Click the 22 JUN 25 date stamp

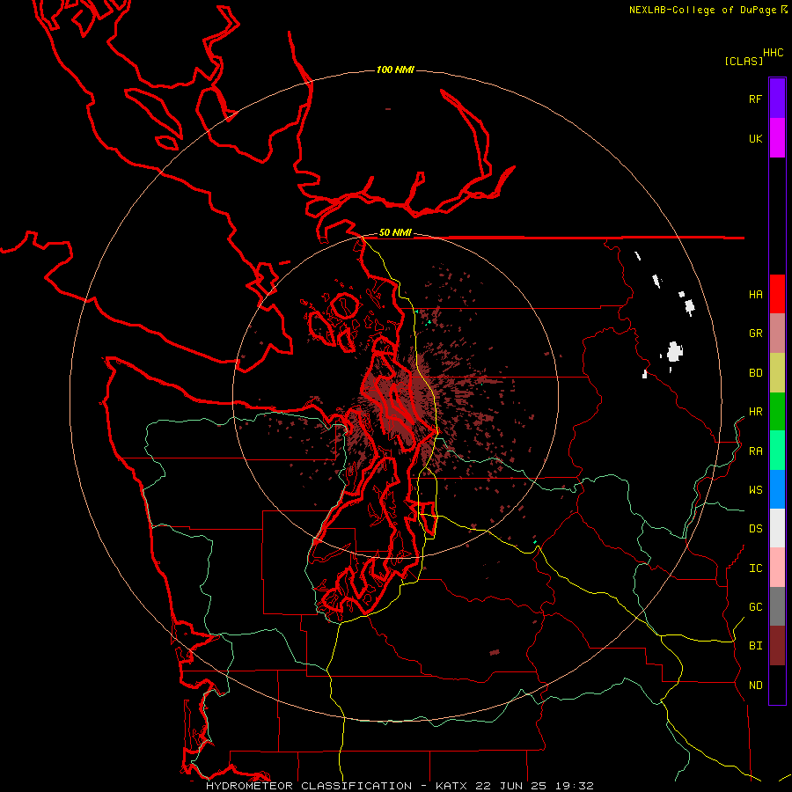[513, 786]
